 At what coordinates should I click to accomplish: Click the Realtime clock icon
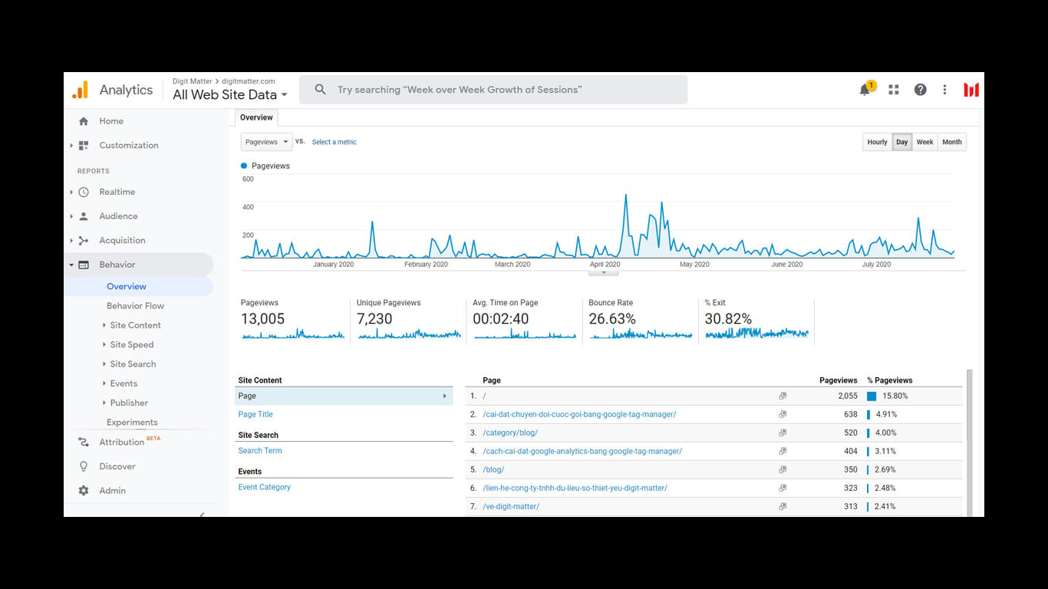(84, 192)
